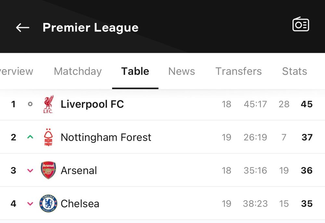Image resolution: width=325 pixels, height=223 pixels.
Task: Tap the green up arrow for Nottingham Forest
Action: pos(30,137)
